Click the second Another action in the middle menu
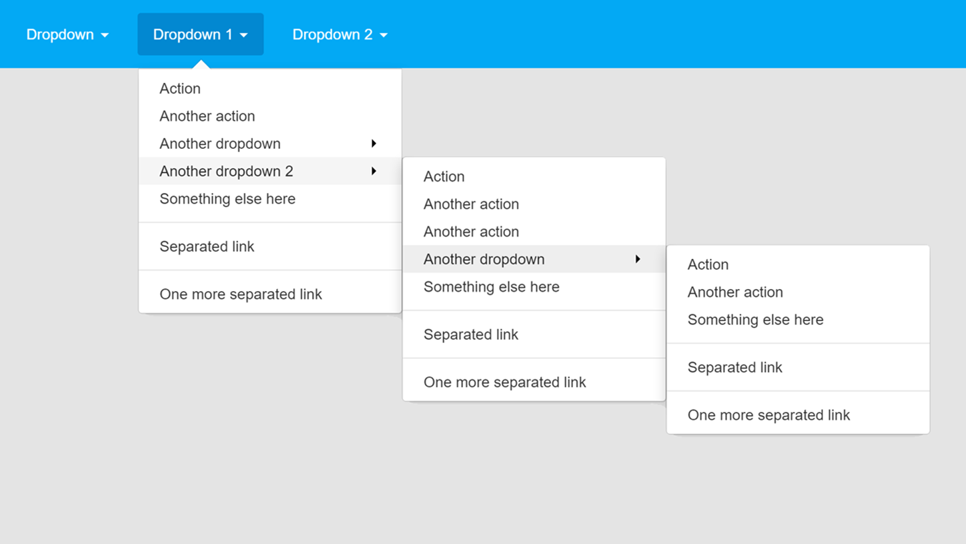This screenshot has width=966, height=544. point(471,232)
